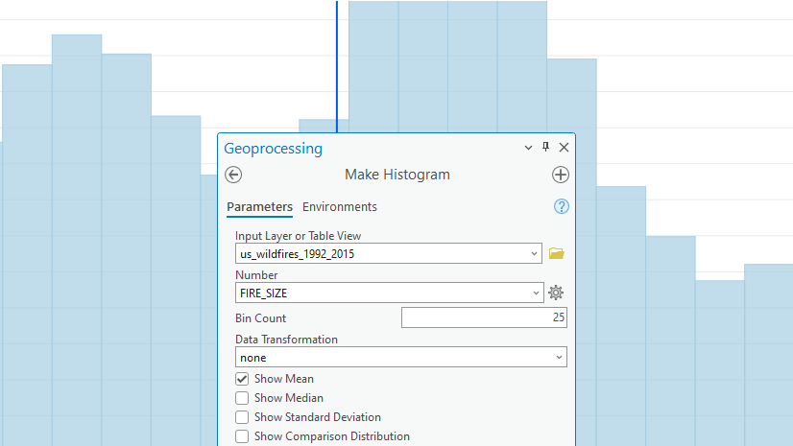Expand the Input Layer or Table View dropdown
793x446 pixels.
535,253
